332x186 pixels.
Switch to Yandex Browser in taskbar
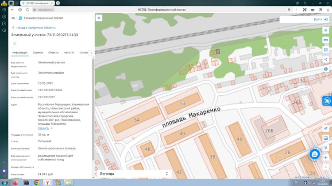click(47, 182)
